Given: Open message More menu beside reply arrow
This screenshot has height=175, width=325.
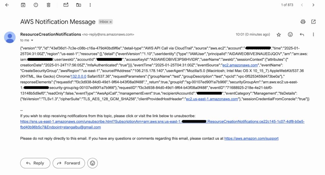Looking at the screenshot, I should (x=313, y=34).
